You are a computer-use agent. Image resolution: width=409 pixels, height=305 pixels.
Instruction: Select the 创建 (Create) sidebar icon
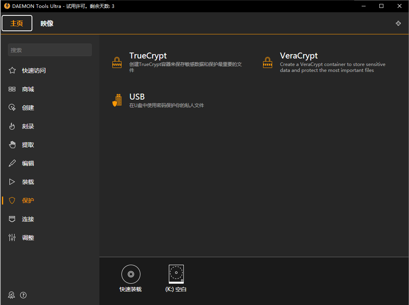click(12, 107)
